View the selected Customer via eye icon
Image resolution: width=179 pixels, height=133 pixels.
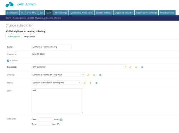point(142,67)
